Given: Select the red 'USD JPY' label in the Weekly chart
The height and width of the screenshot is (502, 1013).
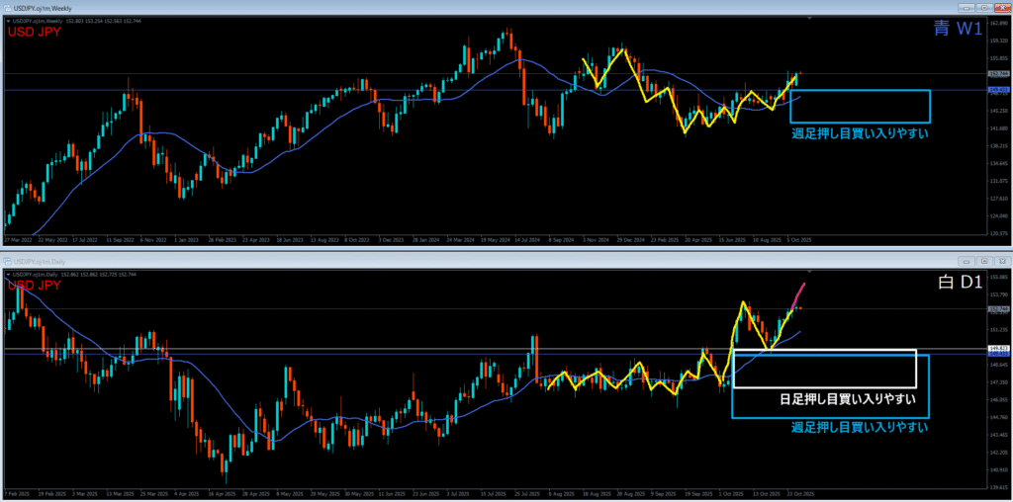Looking at the screenshot, I should click(34, 32).
